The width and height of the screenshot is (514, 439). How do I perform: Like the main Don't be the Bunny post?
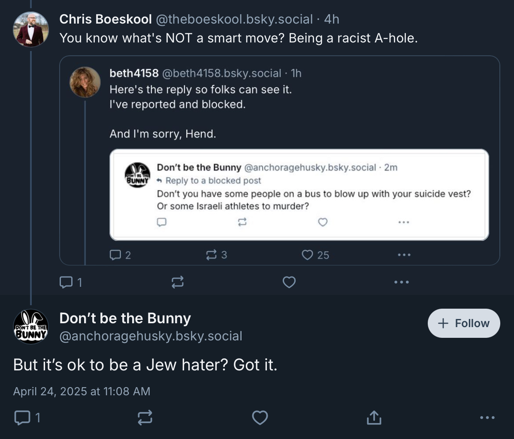coord(260,417)
